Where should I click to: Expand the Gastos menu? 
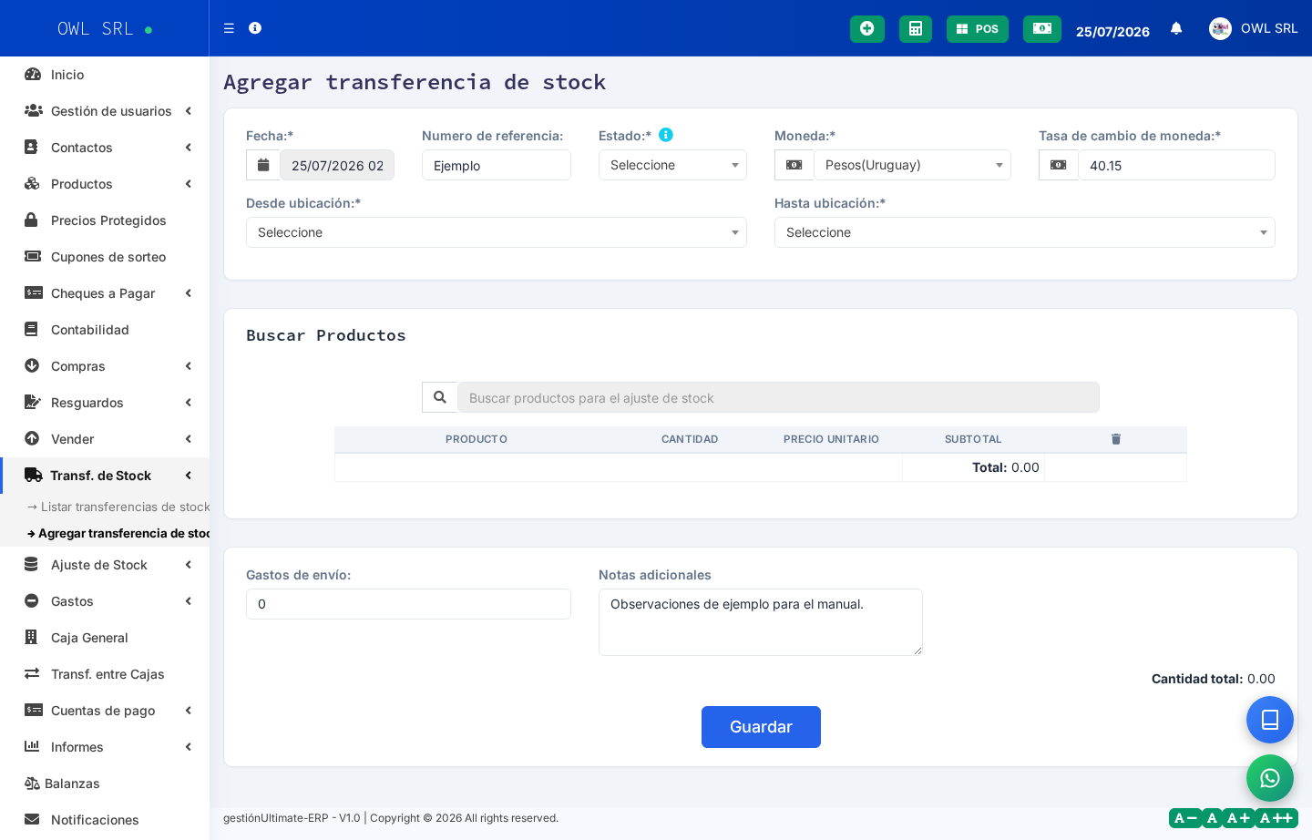105,601
